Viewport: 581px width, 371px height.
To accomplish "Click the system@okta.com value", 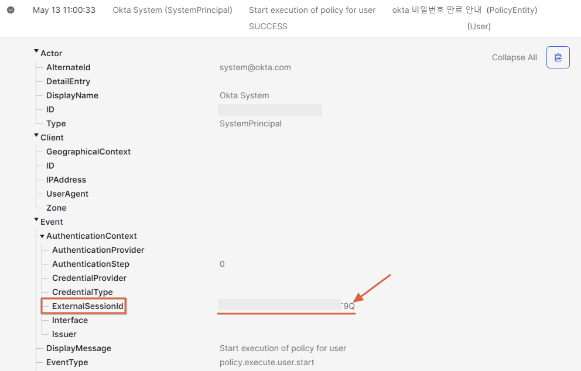I will pos(255,67).
